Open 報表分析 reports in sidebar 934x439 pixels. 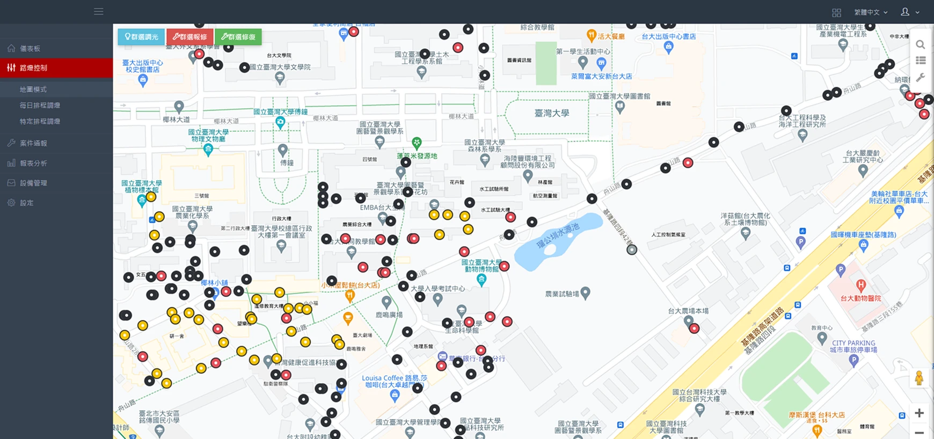tap(33, 163)
